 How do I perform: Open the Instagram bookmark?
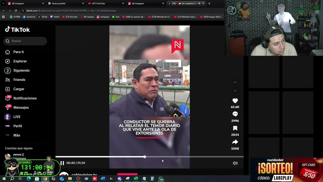click(x=103, y=17)
